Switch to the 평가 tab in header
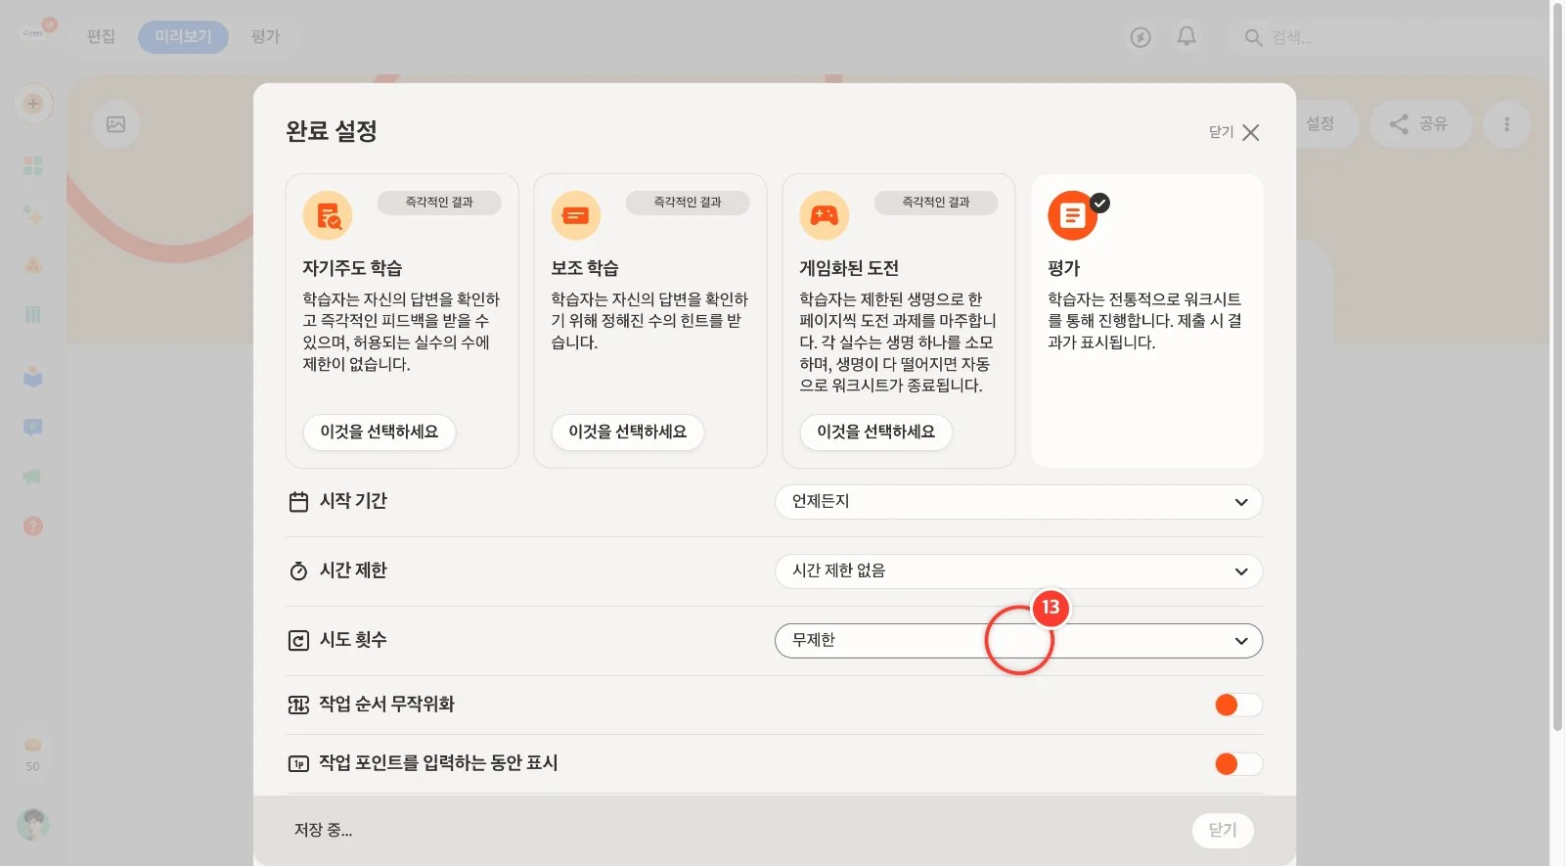Image resolution: width=1565 pixels, height=866 pixels. click(x=265, y=37)
